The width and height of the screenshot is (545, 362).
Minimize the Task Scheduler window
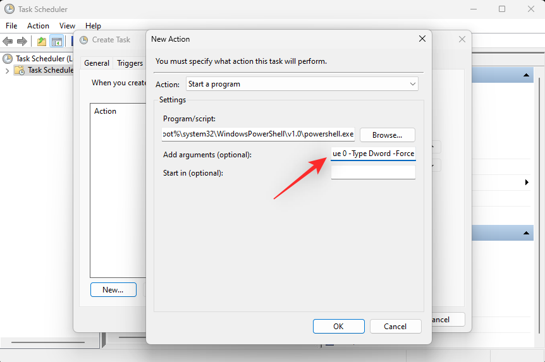(473, 9)
